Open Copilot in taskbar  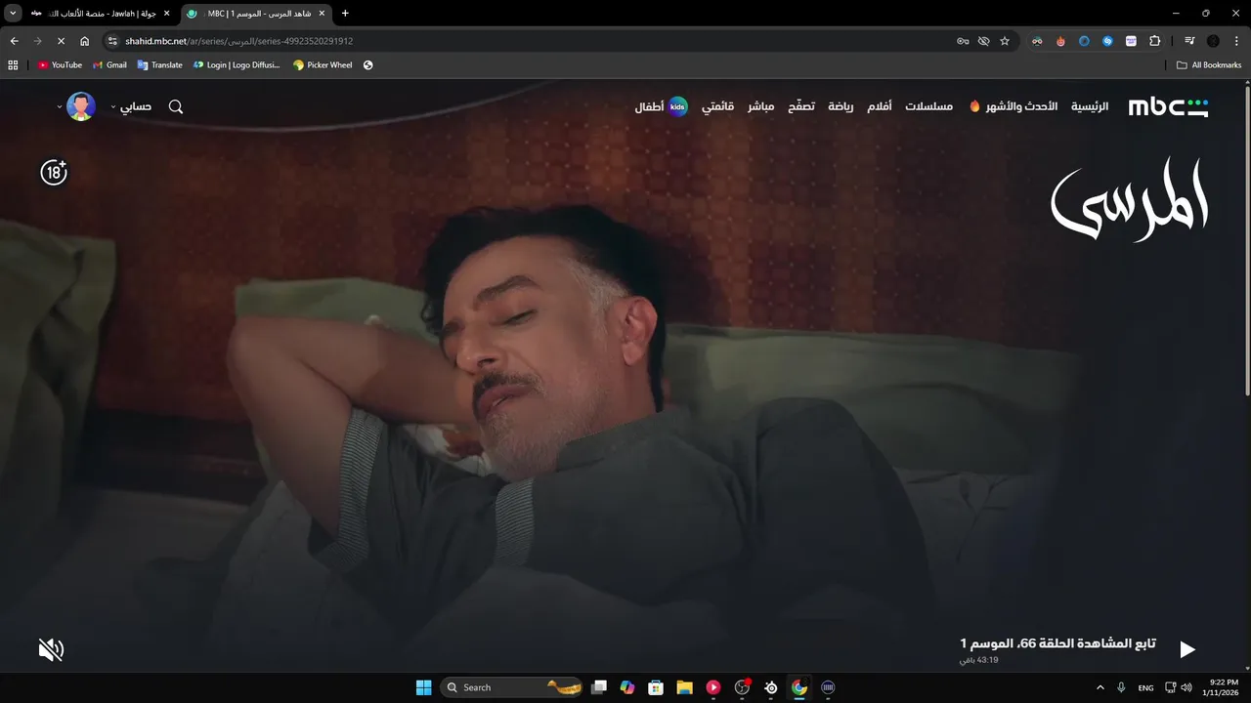coord(627,687)
